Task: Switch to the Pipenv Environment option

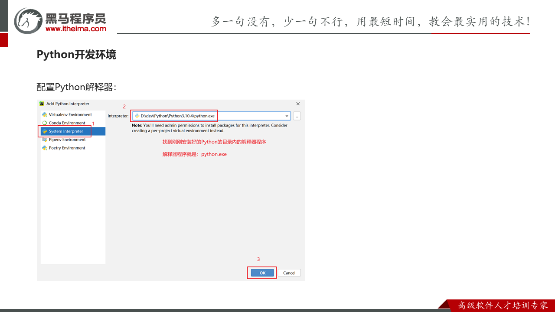Action: click(x=67, y=140)
